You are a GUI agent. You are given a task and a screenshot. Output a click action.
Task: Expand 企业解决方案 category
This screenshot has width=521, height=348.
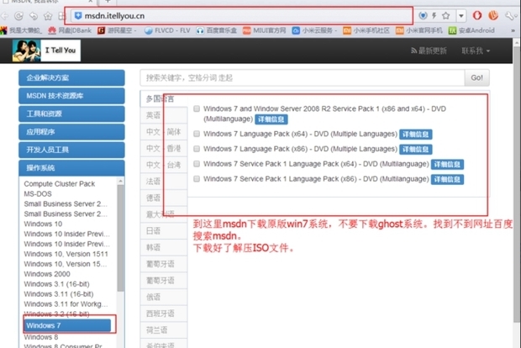[71, 78]
